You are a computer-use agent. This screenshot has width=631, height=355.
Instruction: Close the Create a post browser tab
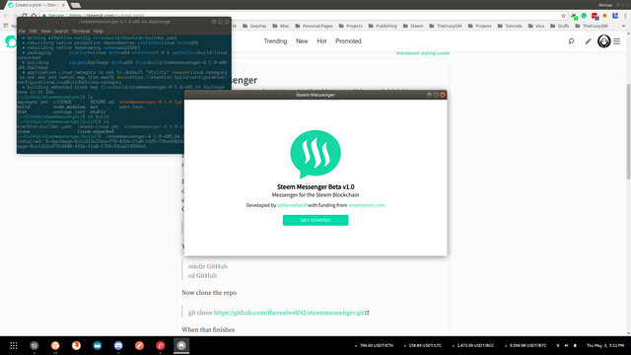click(x=63, y=5)
